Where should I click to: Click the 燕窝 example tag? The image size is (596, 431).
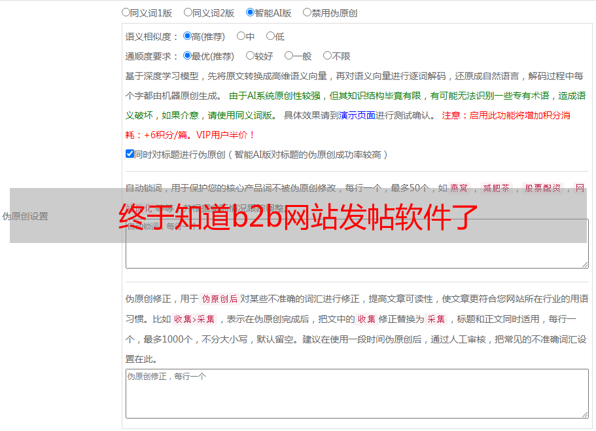click(x=459, y=188)
